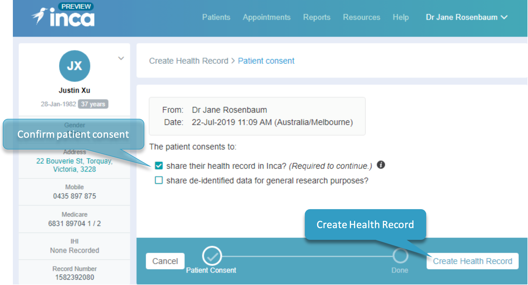Click the Patient Consent step checkmark circle
Screen dimensions: 528x285
pos(212,256)
